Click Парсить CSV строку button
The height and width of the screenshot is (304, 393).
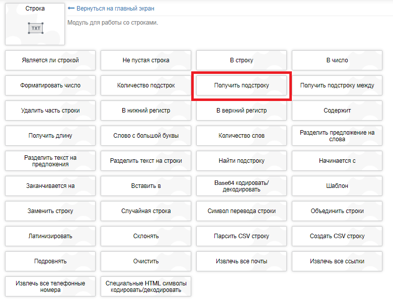pos(242,236)
